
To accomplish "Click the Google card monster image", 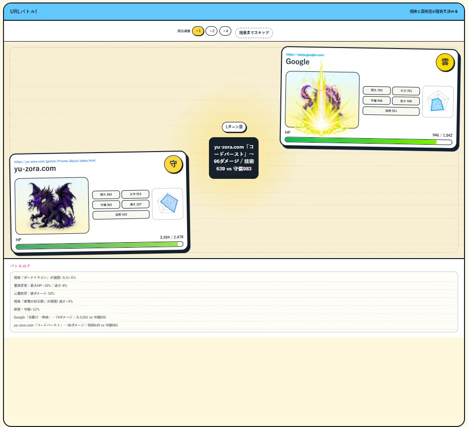I will pyautogui.click(x=323, y=100).
